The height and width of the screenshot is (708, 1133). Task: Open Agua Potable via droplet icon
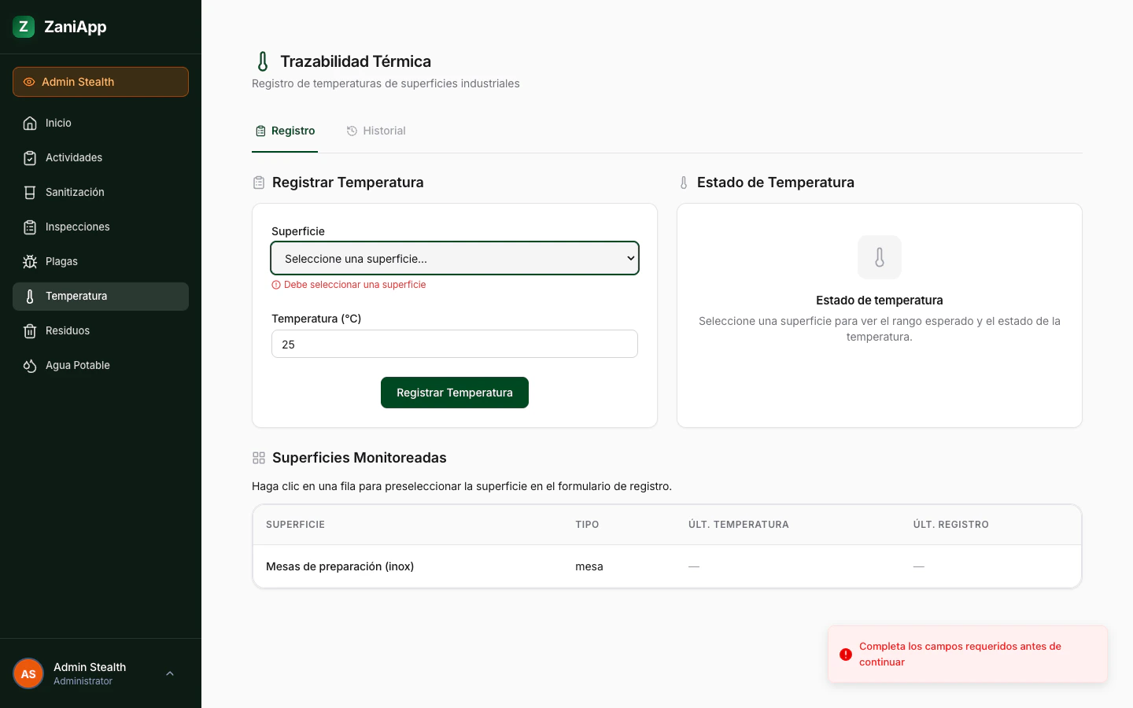(x=29, y=365)
